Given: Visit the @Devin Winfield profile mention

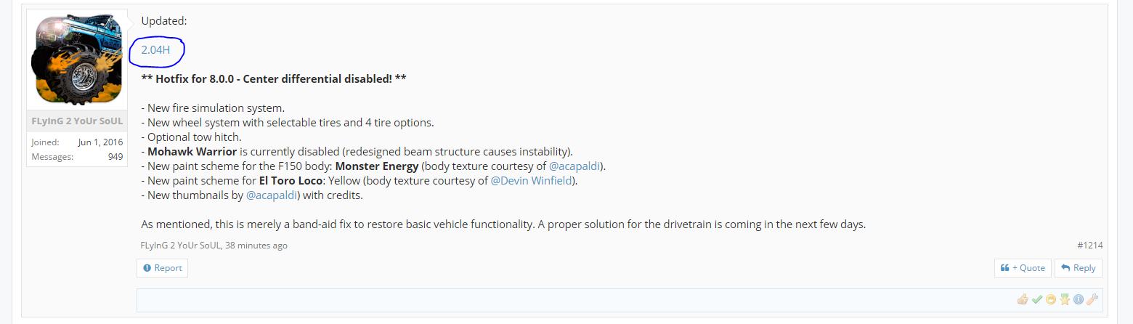Looking at the screenshot, I should pyautogui.click(x=532, y=181).
